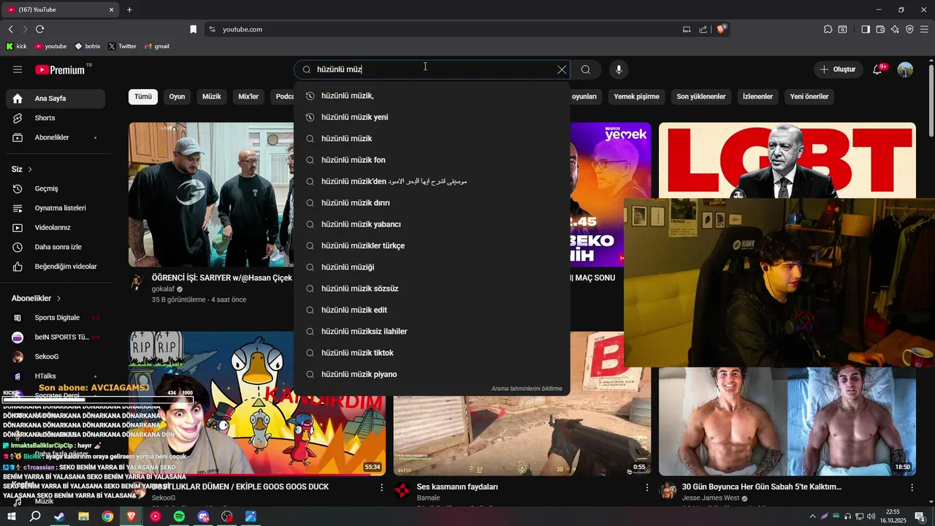
Task: Open Oynatma listeleri
Action: (56, 208)
